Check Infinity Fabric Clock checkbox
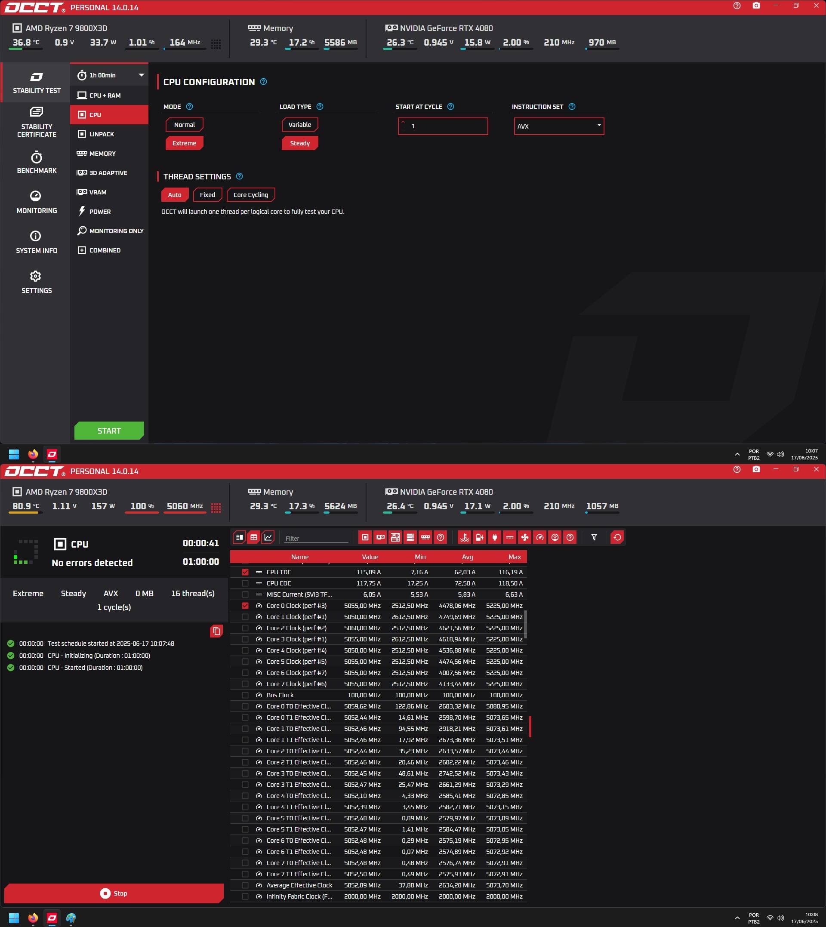 (x=245, y=896)
